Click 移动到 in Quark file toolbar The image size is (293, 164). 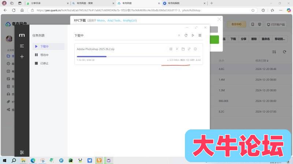click(280, 39)
